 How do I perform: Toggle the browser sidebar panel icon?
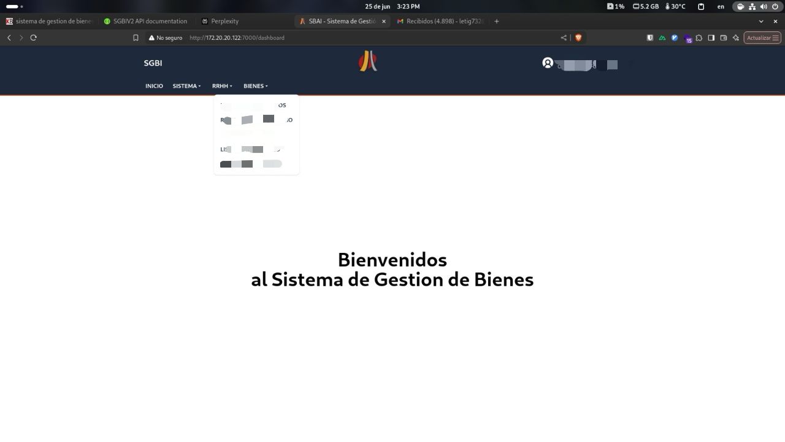pyautogui.click(x=711, y=37)
